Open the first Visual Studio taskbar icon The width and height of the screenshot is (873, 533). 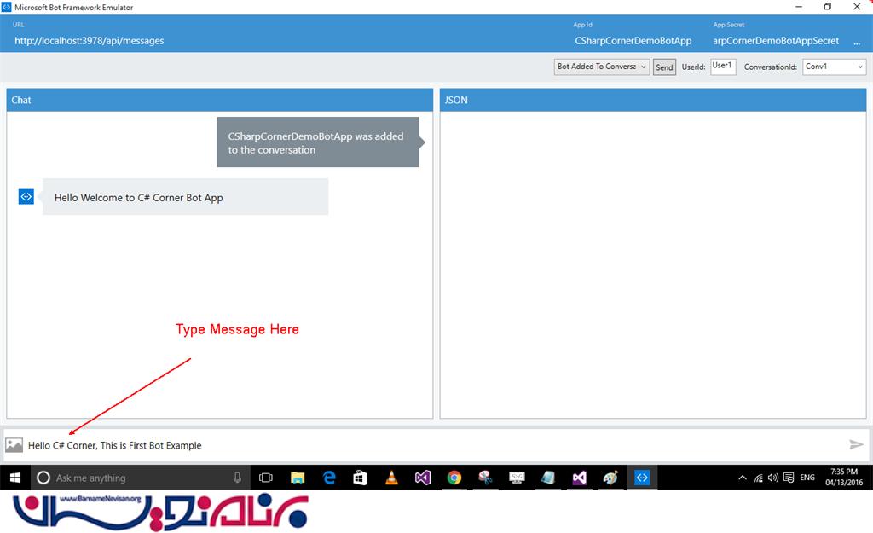tap(423, 478)
